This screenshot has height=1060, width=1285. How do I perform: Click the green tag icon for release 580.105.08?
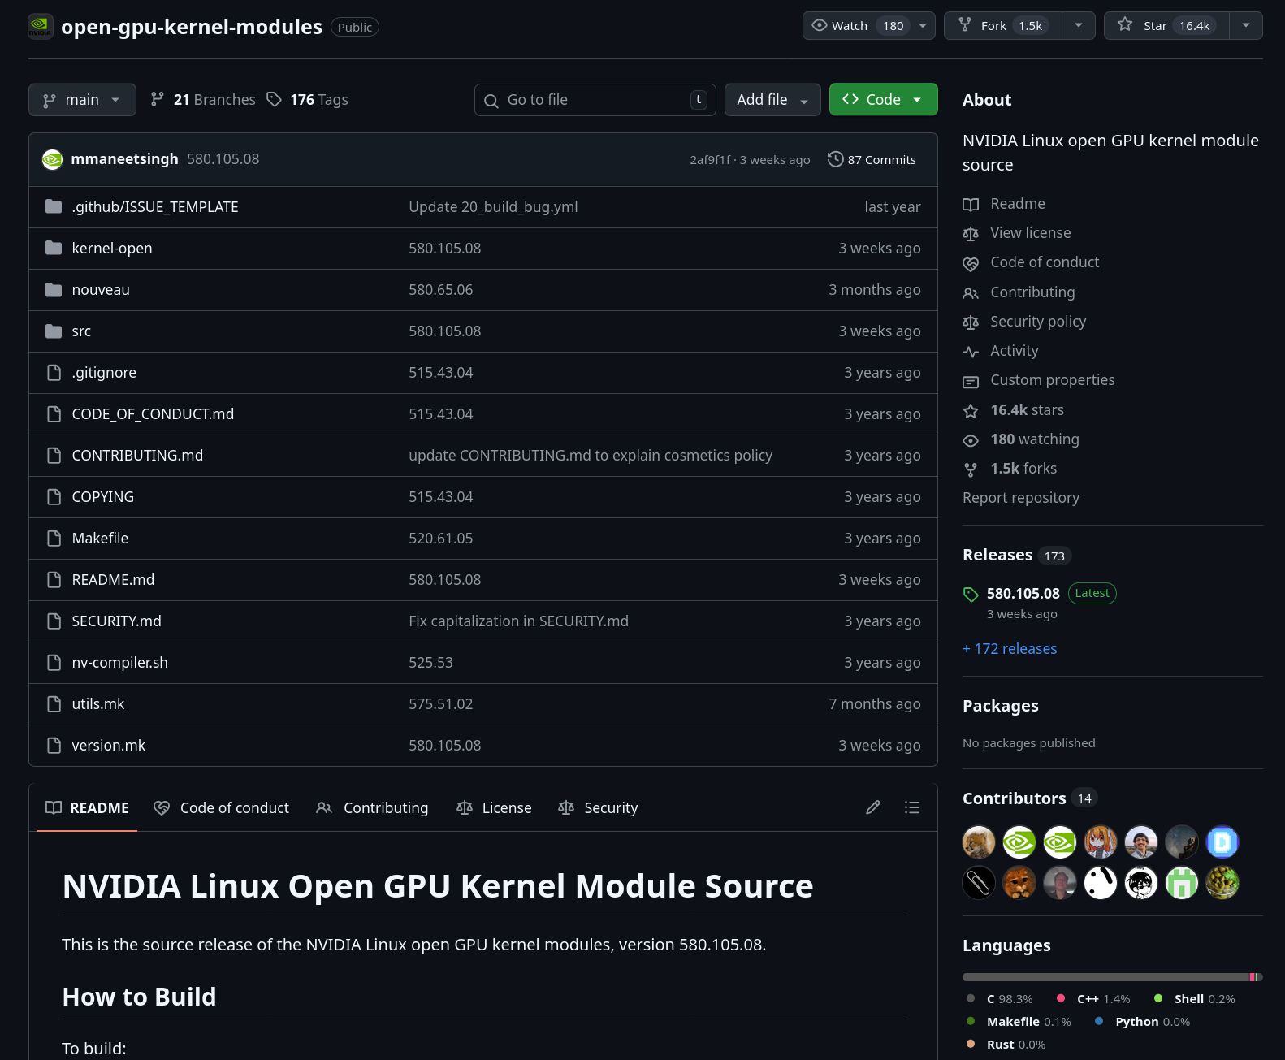[971, 594]
